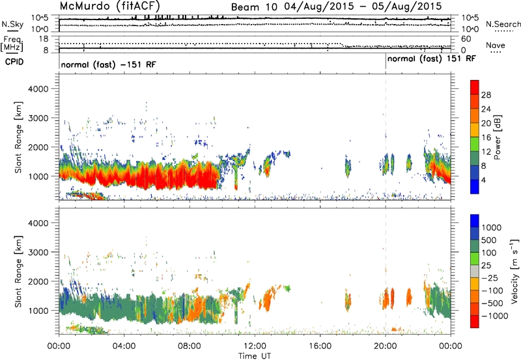Click the Slant Range label of power panel

point(18,137)
